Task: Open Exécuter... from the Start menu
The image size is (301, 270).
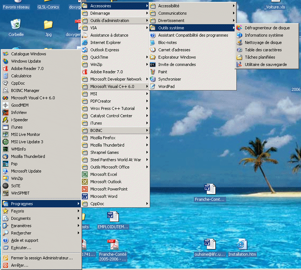Action: [21, 248]
